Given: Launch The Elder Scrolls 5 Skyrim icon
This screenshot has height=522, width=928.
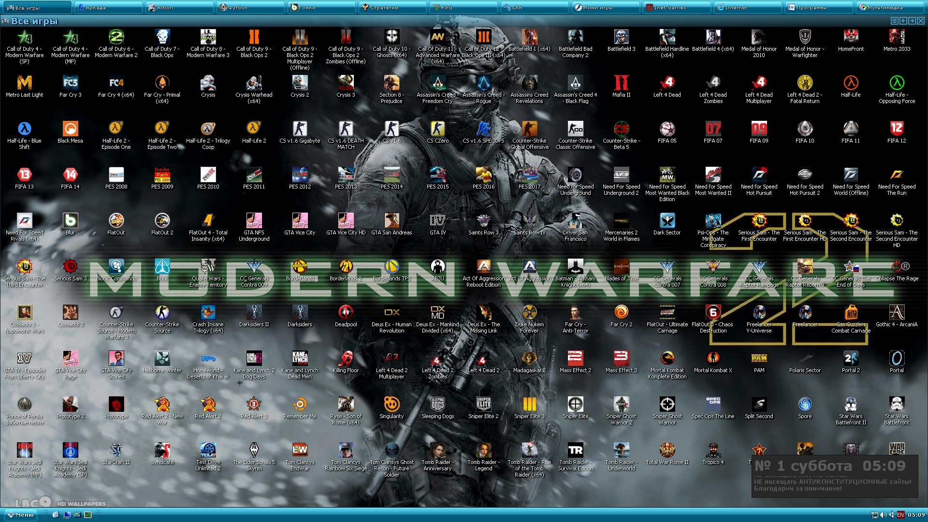Looking at the screenshot, I should click(x=254, y=450).
